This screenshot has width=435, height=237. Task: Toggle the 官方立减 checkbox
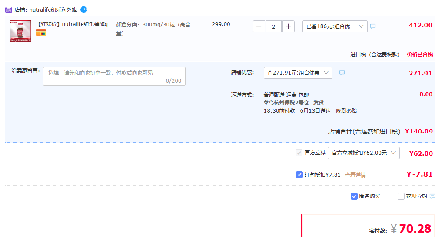click(x=299, y=153)
